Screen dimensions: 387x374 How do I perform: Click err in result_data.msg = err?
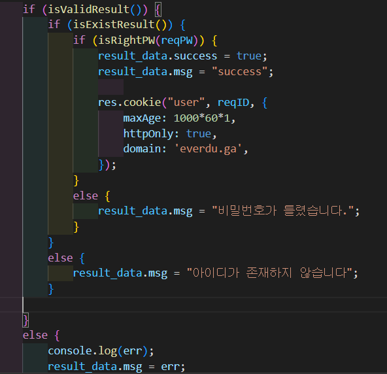[x=171, y=367]
